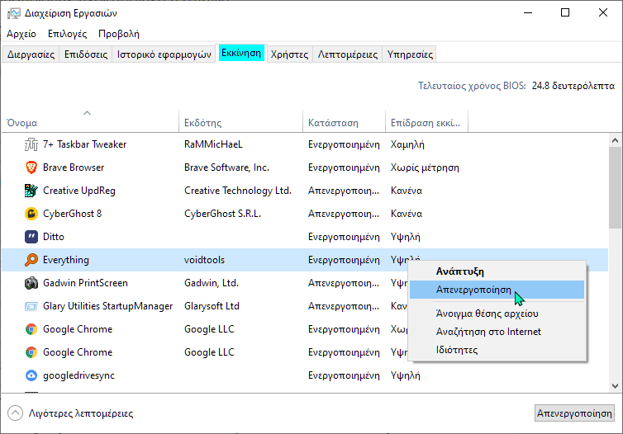Click the Ditto row Υψηλή impact value
The height and width of the screenshot is (434, 623).
pyautogui.click(x=405, y=237)
